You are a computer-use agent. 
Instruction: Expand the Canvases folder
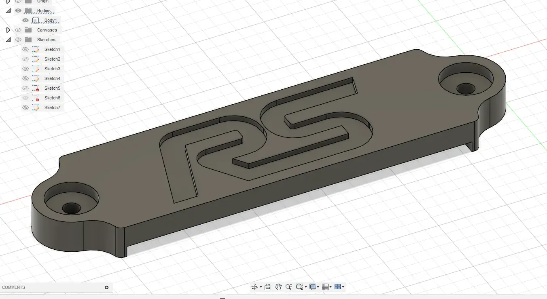[8, 30]
